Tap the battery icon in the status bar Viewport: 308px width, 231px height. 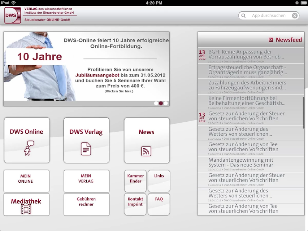coord(303,3)
